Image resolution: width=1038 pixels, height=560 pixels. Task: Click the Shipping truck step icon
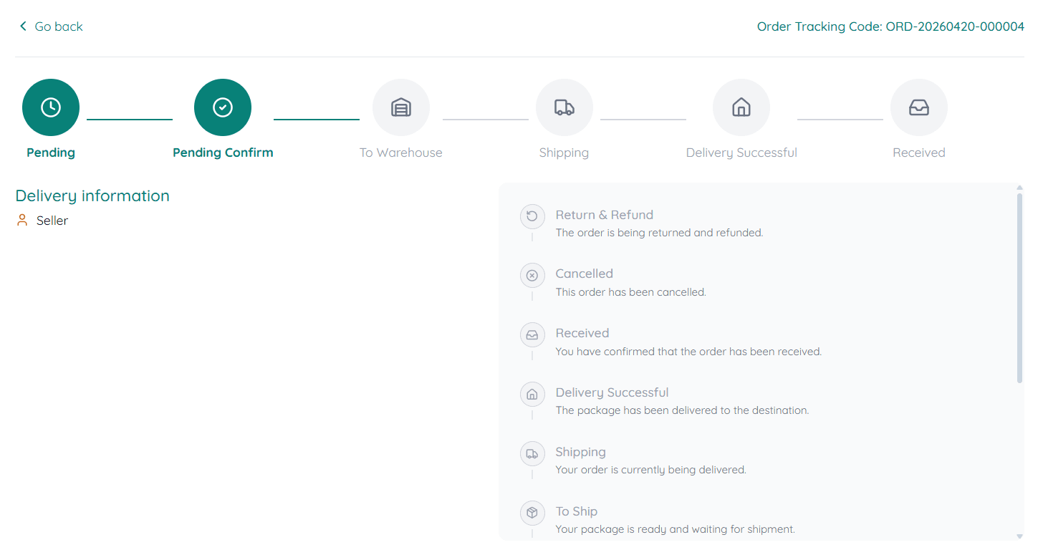click(x=564, y=107)
